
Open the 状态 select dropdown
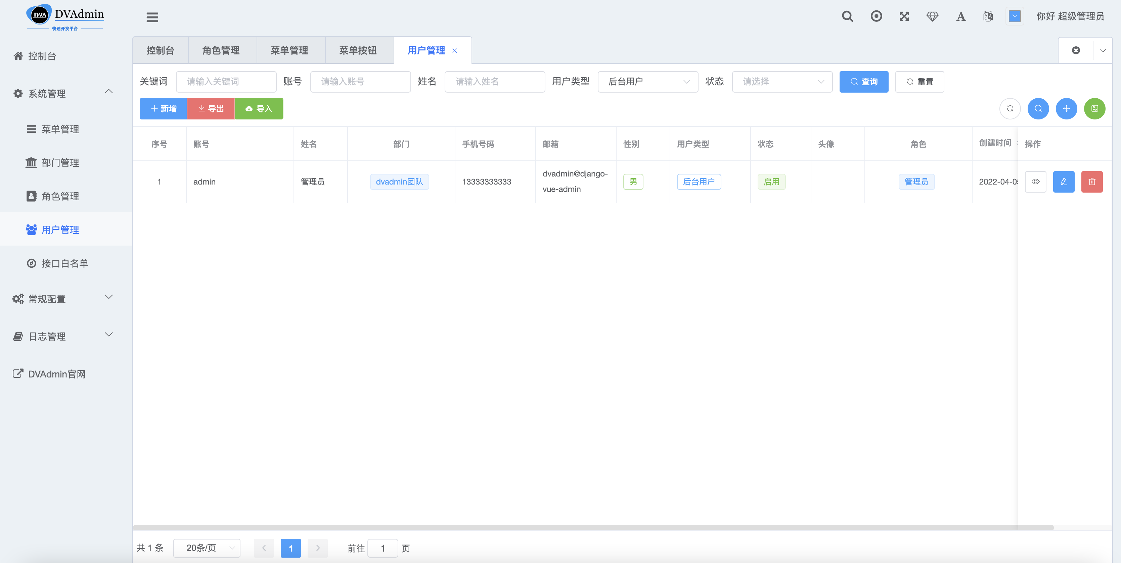click(x=782, y=82)
